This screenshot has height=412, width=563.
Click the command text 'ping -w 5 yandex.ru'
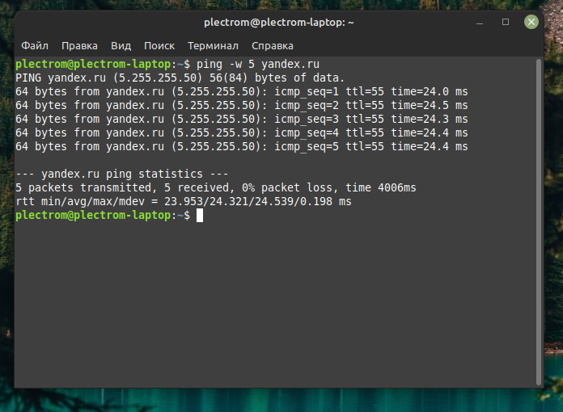(257, 64)
